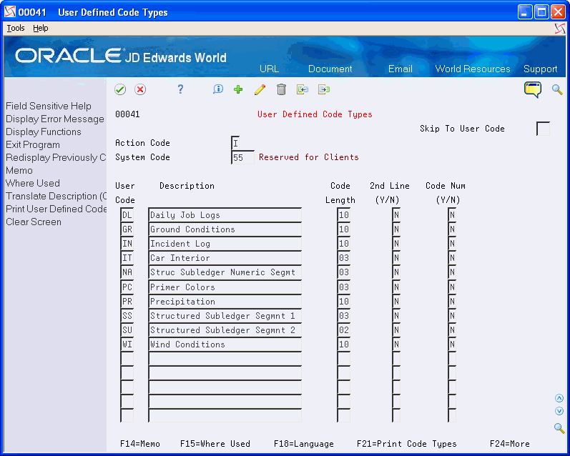The width and height of the screenshot is (570, 456).
Task: Click the Car Interior description field
Action: pyautogui.click(x=225, y=258)
